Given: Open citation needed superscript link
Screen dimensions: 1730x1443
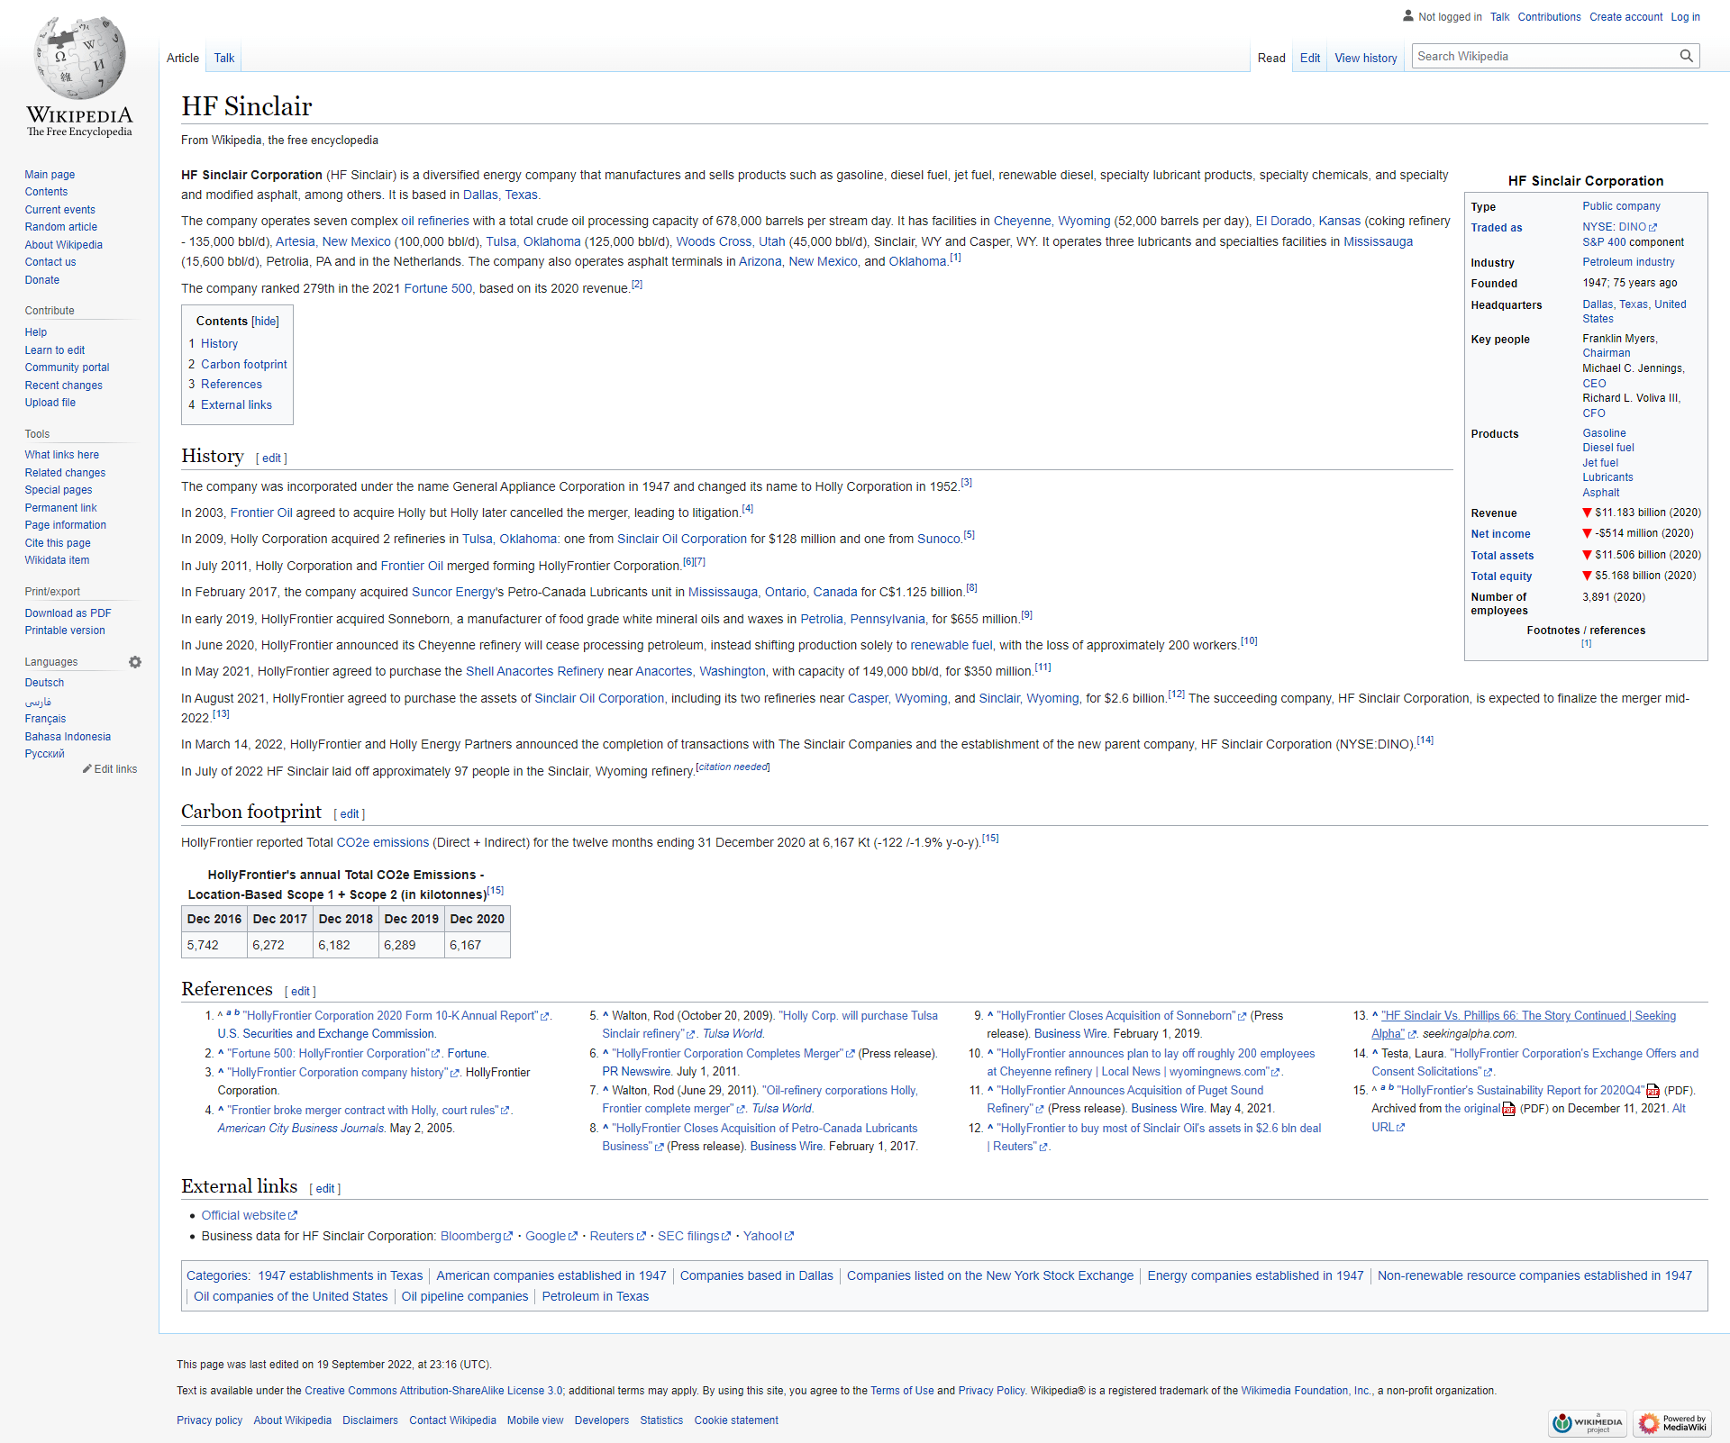Looking at the screenshot, I should point(733,767).
